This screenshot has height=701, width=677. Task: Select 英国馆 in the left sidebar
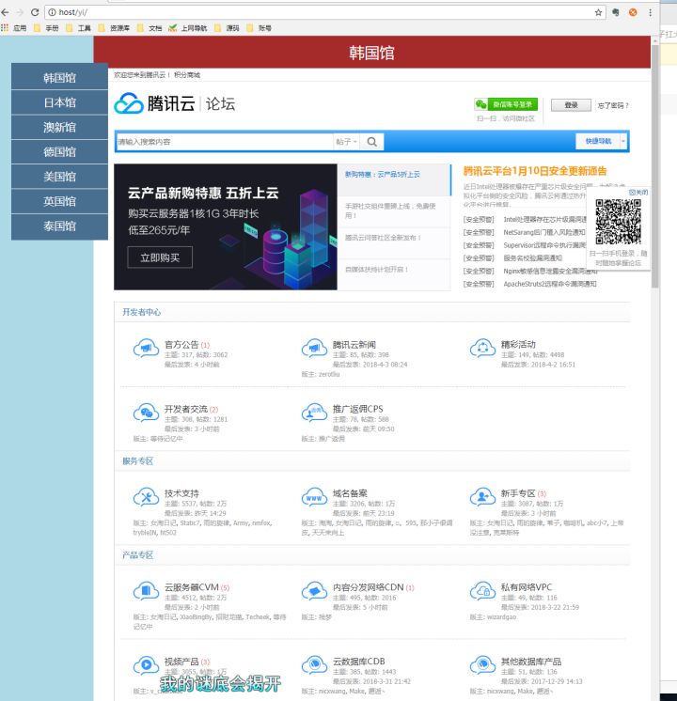coord(59,201)
